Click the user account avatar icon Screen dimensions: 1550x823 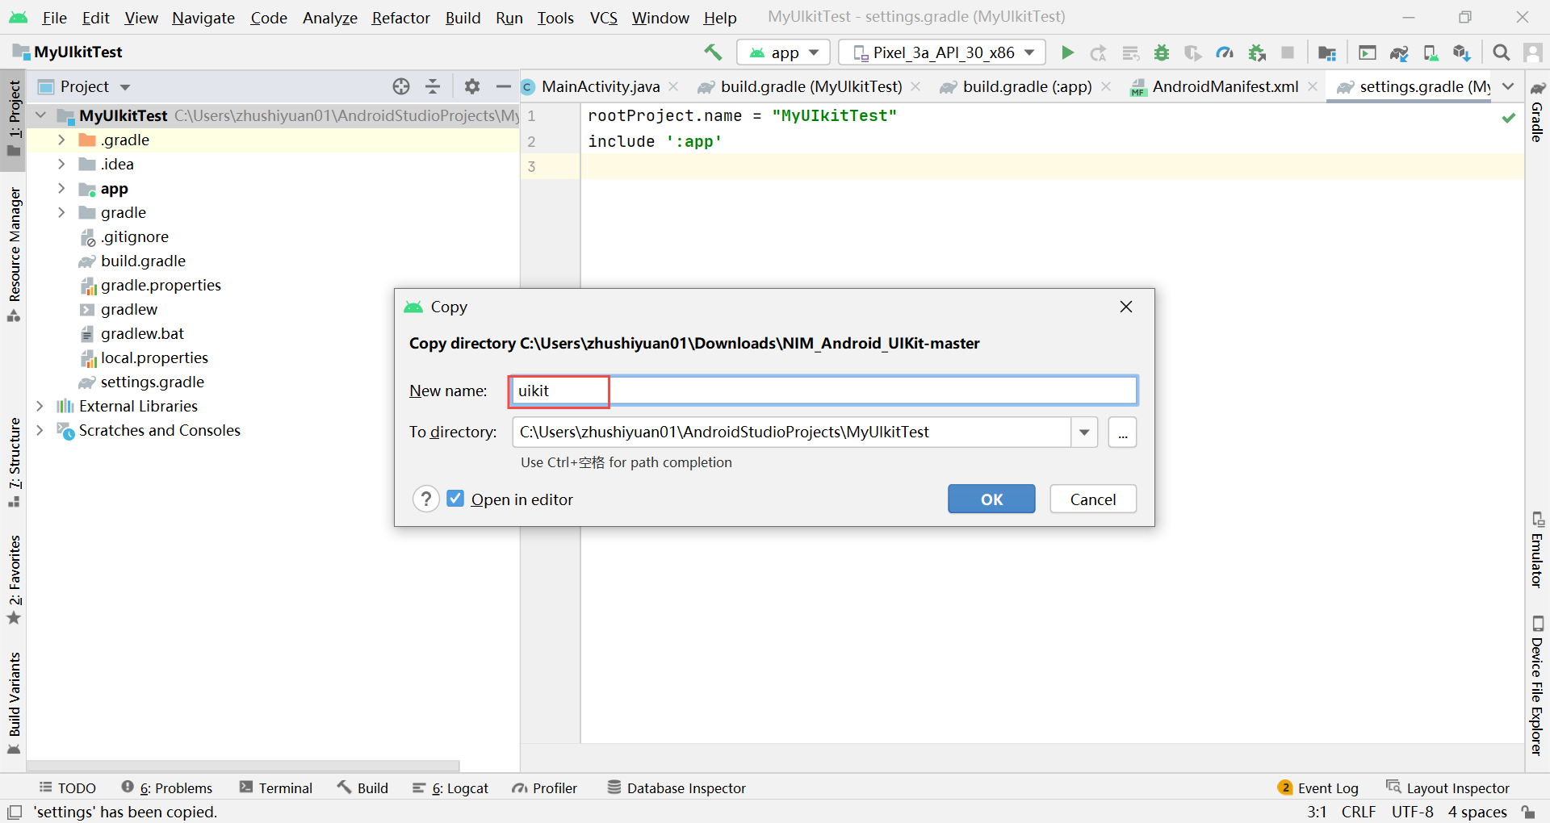[1532, 52]
